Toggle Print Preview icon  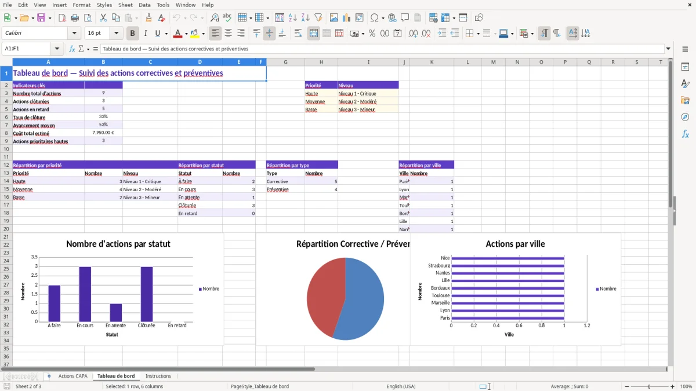tap(88, 18)
